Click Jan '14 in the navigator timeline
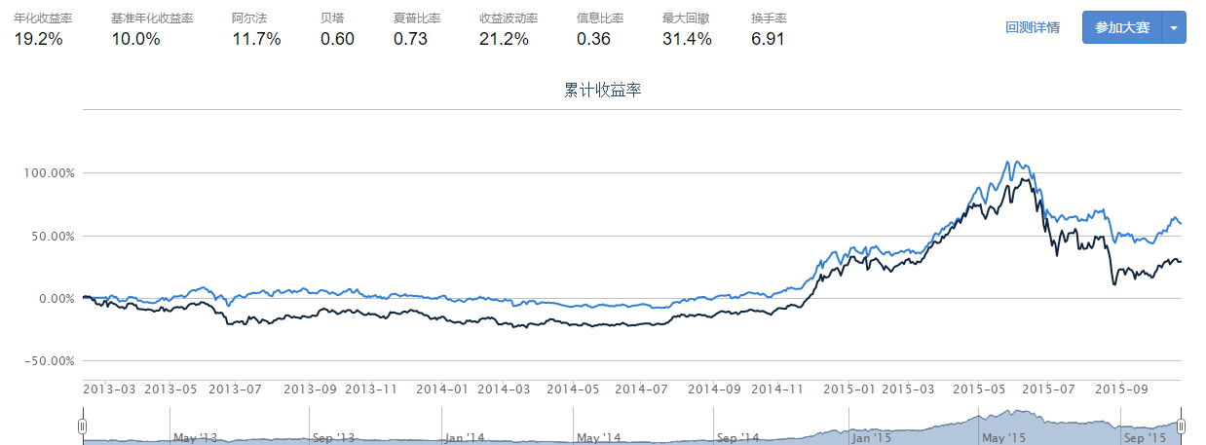 pyautogui.click(x=464, y=438)
